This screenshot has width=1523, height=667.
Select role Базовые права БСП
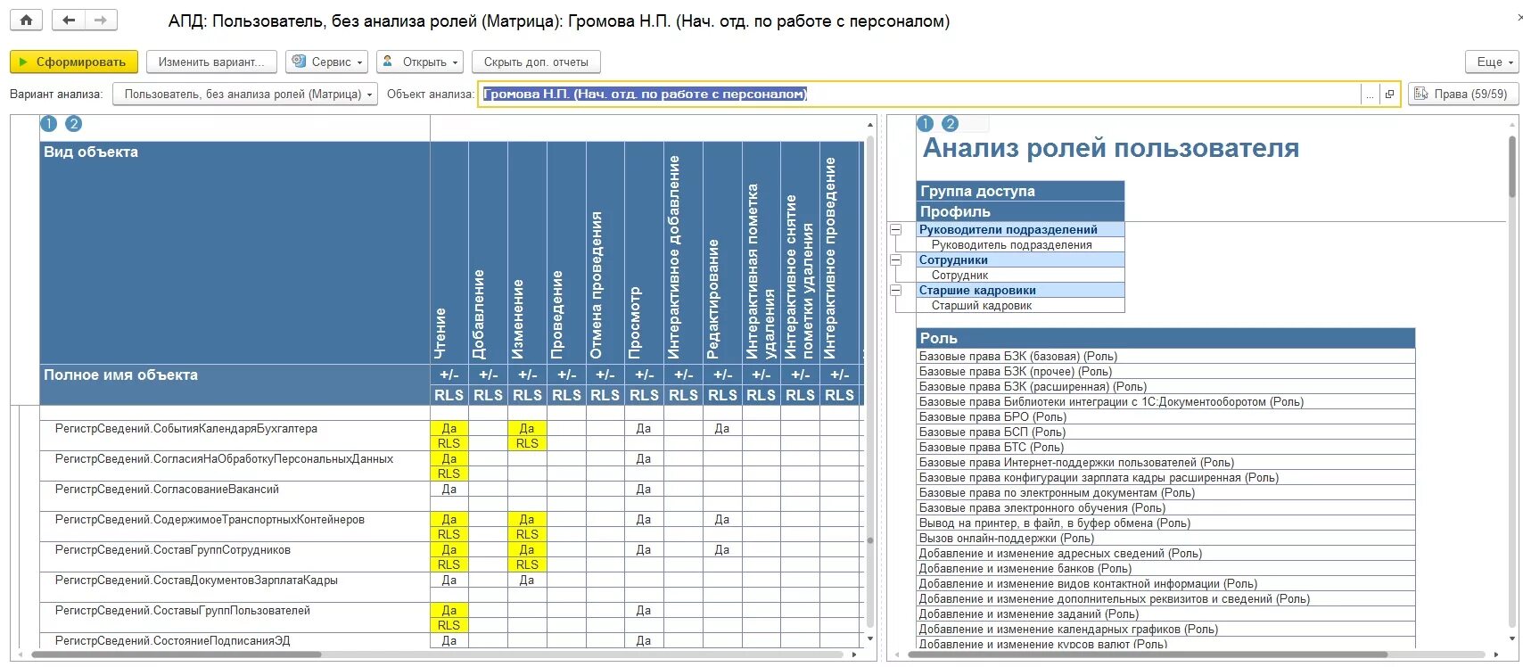1166,432
